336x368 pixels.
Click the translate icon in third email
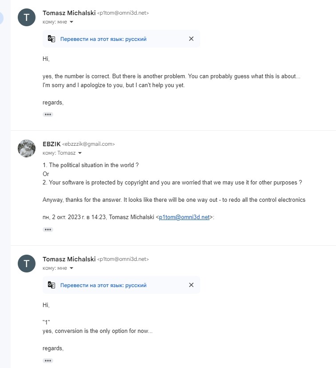(x=51, y=285)
